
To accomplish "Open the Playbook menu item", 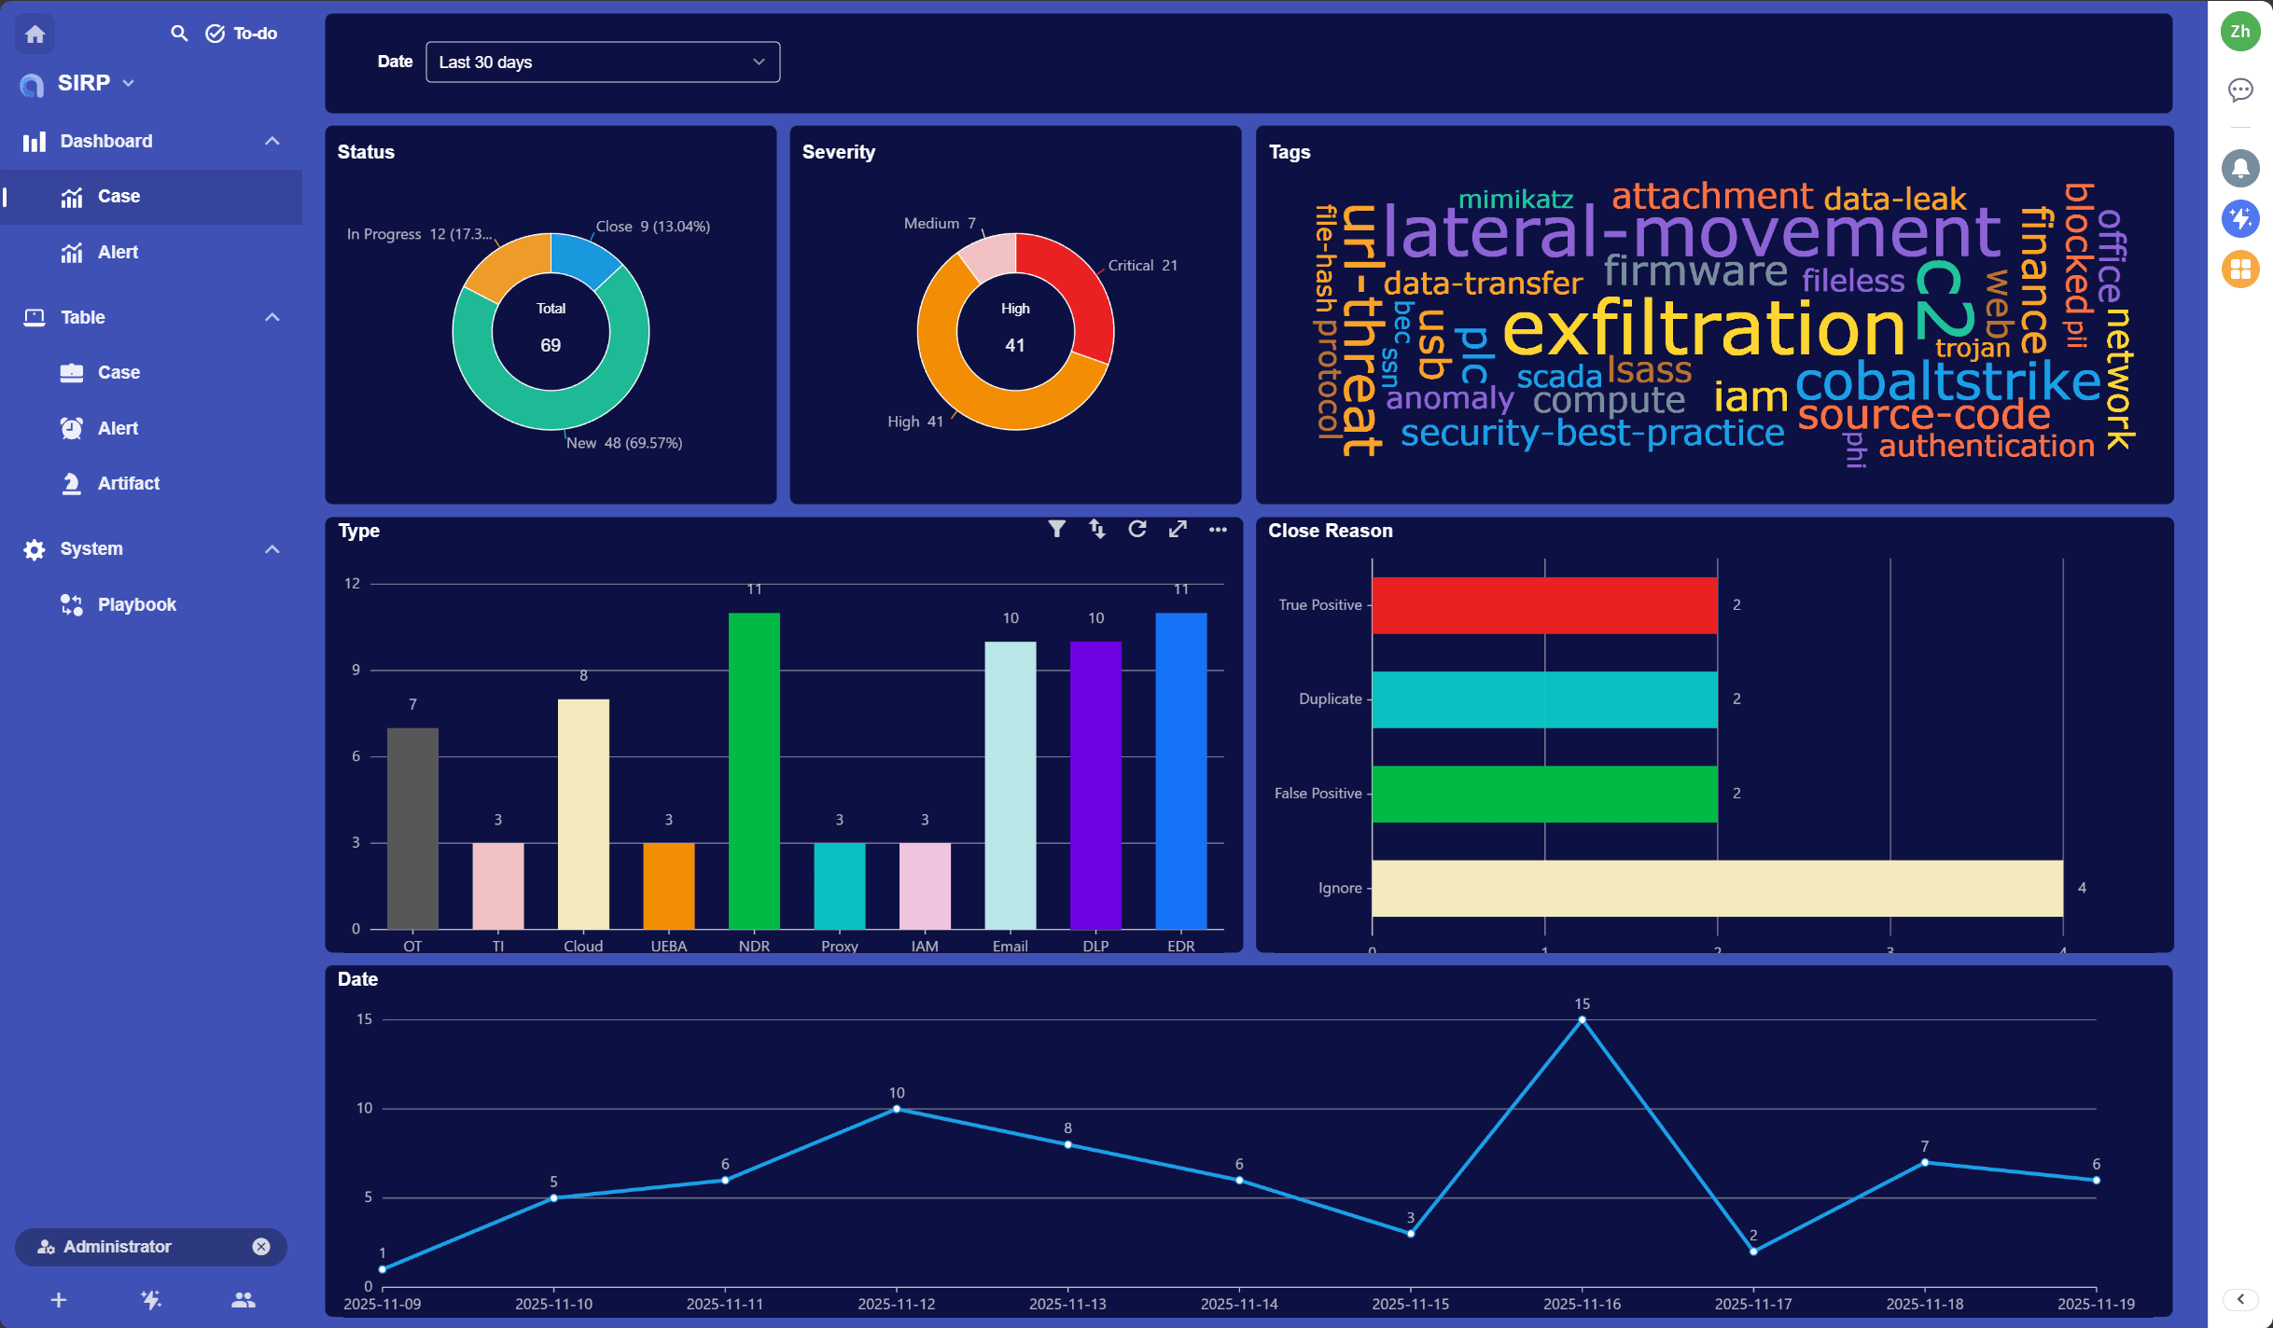I will [x=136, y=604].
